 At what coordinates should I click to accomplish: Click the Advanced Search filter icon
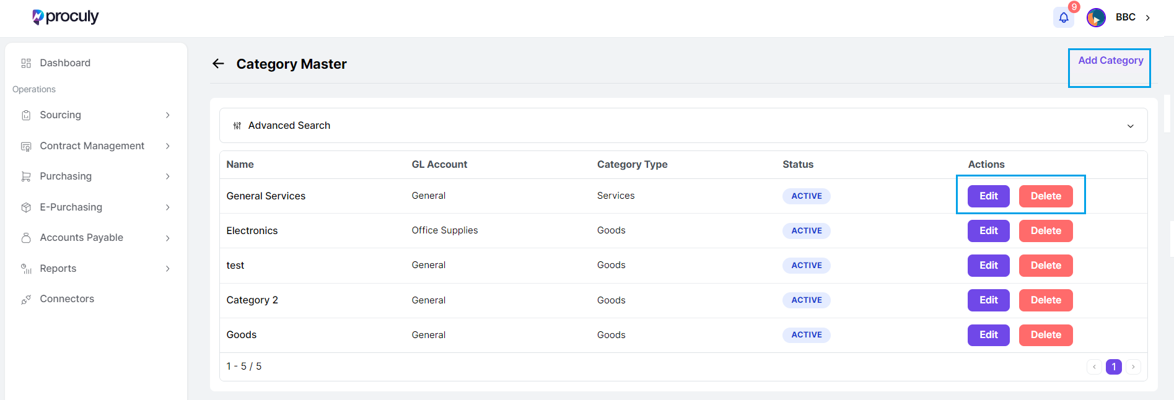point(237,126)
